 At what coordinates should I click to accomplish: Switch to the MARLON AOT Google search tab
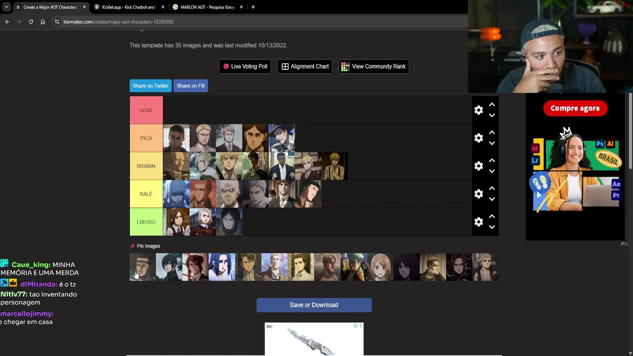pyautogui.click(x=207, y=7)
